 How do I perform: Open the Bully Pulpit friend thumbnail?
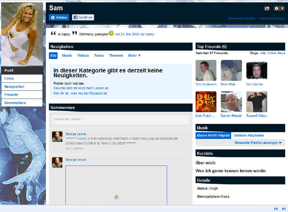tap(206, 102)
